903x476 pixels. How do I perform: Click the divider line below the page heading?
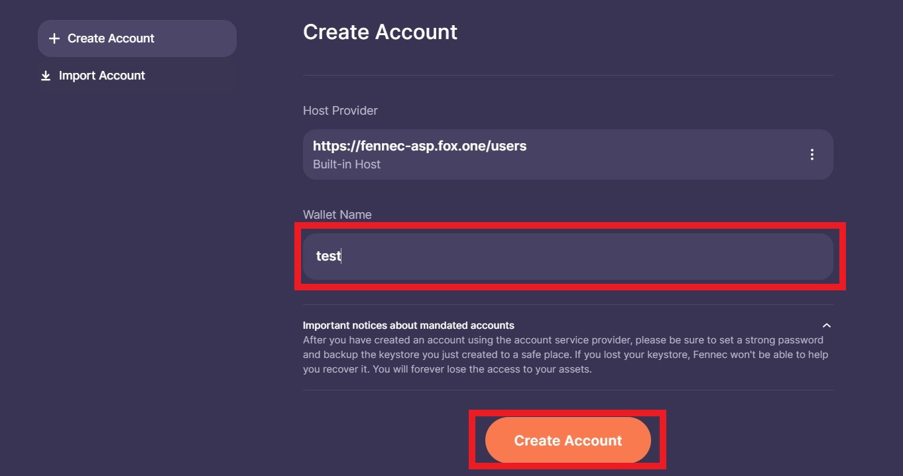[x=568, y=75]
